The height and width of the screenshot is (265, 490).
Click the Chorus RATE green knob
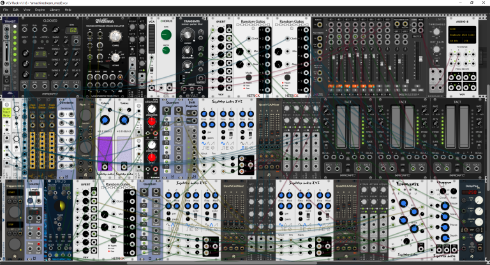tap(166, 35)
